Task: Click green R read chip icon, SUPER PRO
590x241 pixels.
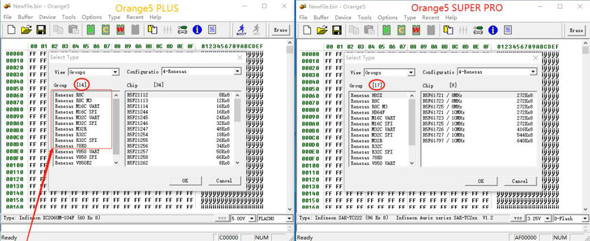Action: [386, 29]
